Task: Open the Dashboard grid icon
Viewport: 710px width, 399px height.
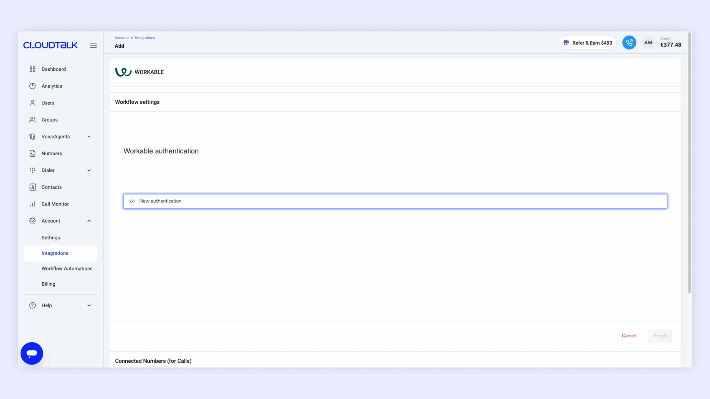Action: pos(32,69)
